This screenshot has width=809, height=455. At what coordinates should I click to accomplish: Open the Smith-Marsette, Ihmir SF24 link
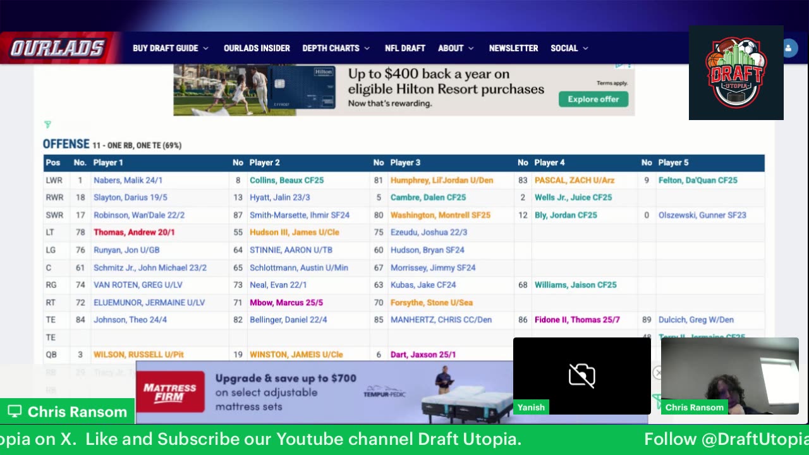300,215
